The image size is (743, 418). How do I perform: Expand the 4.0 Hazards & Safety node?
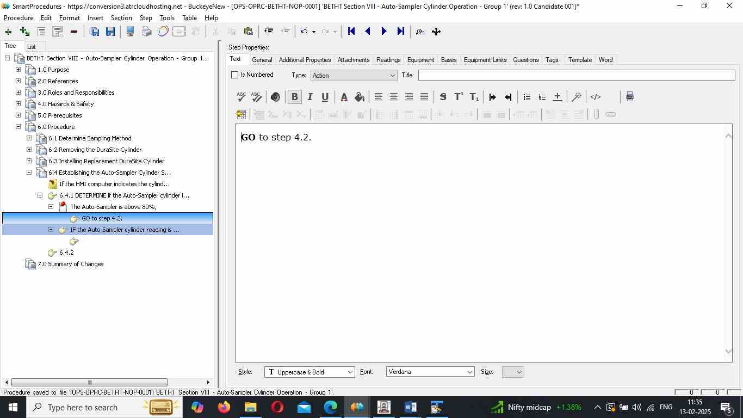tap(18, 104)
